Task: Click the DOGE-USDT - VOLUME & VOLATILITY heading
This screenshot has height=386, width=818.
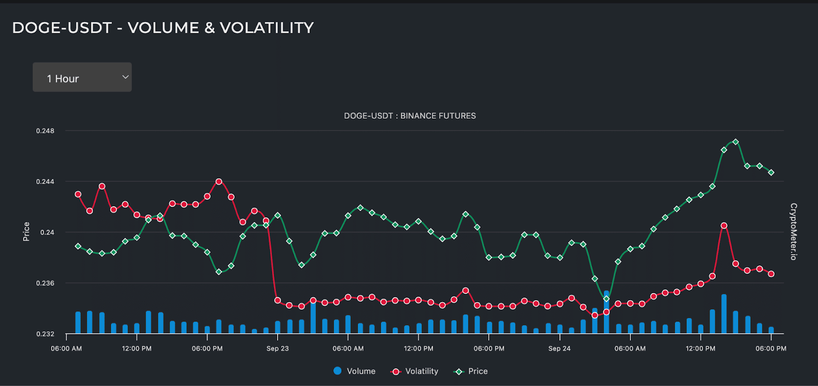Action: (x=163, y=28)
